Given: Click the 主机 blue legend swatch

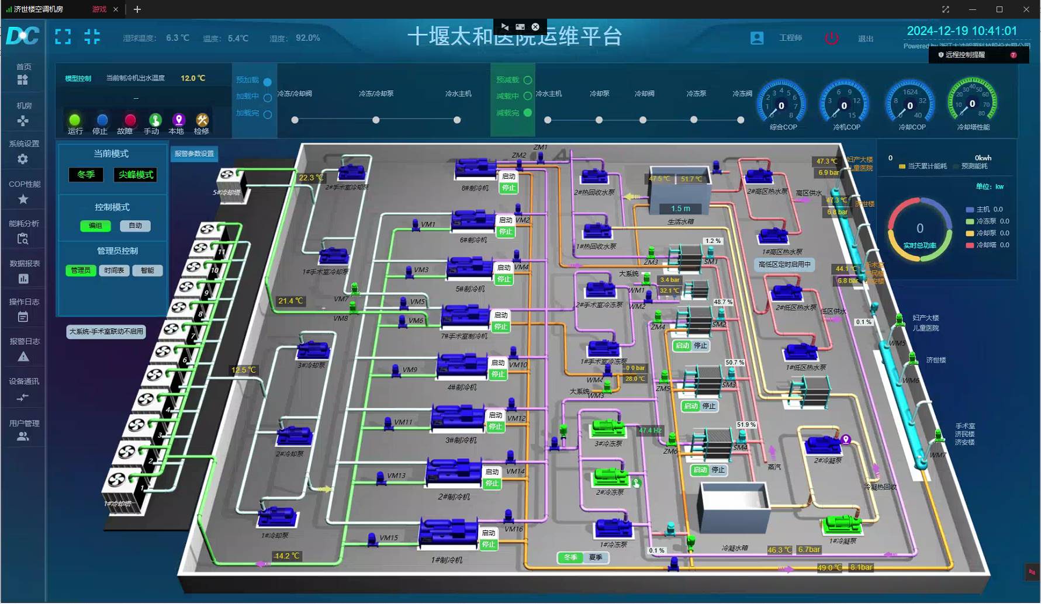Looking at the screenshot, I should pyautogui.click(x=970, y=210).
